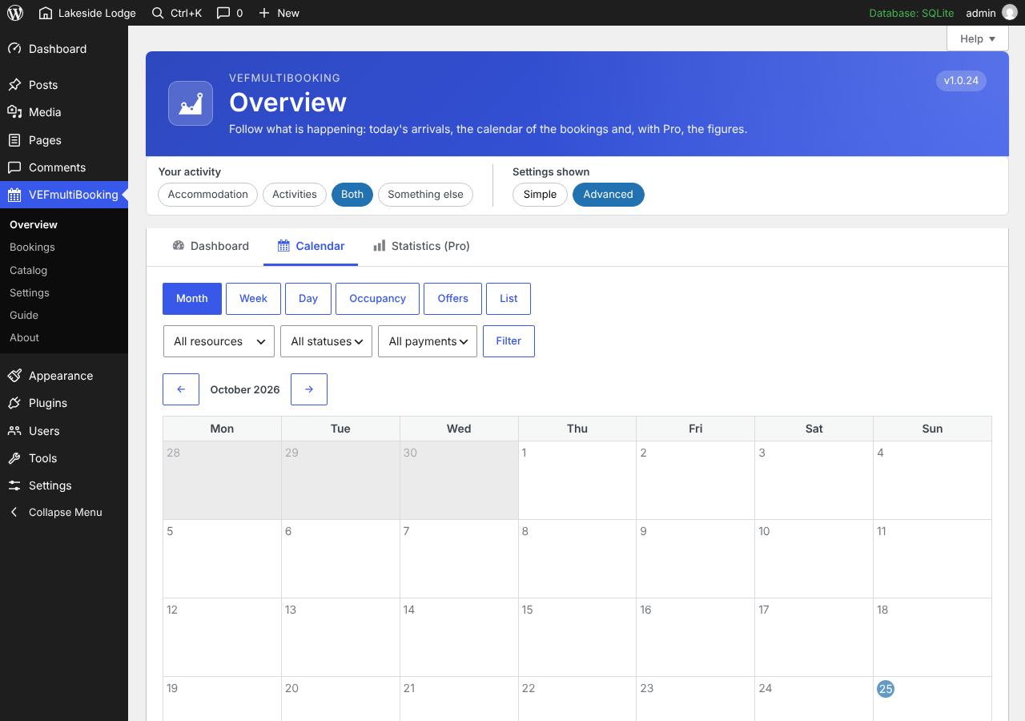
Task: Click highlighted day 25 in calendar
Action: point(886,689)
